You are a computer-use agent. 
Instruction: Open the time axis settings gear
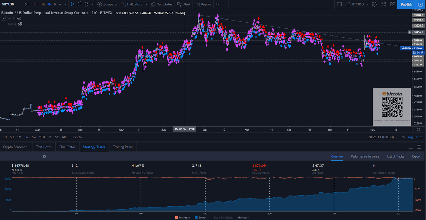pyautogui.click(x=419, y=130)
